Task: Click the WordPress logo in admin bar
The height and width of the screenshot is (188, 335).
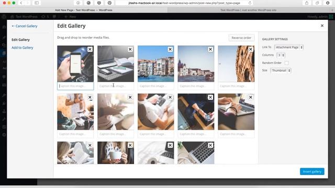Action: 4,16
